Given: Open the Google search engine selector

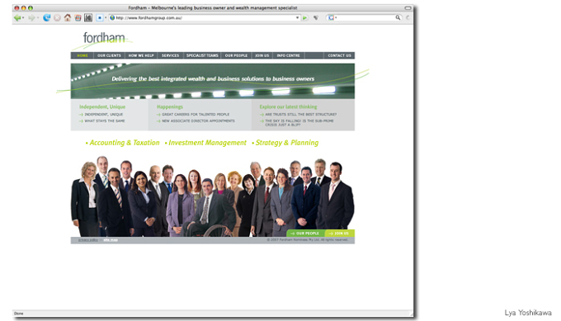Looking at the screenshot, I should click(x=332, y=17).
